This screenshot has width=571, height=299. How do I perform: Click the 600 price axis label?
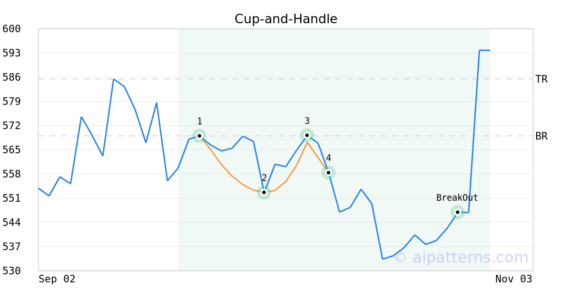coord(11,29)
